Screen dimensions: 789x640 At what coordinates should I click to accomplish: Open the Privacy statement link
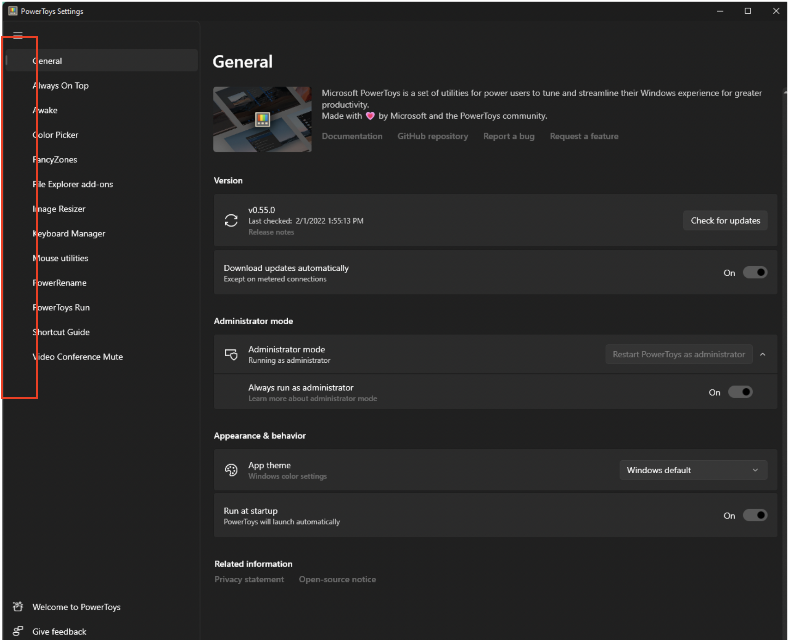point(249,579)
